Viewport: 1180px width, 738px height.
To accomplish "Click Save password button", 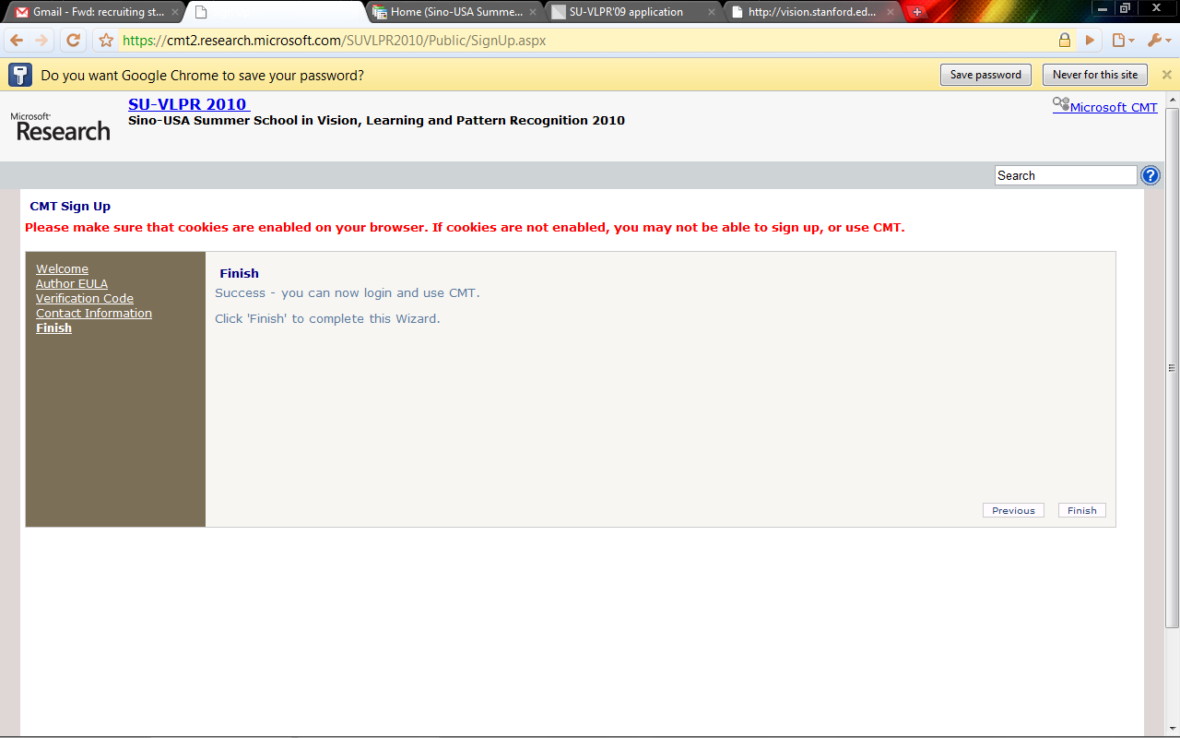I will 985,75.
